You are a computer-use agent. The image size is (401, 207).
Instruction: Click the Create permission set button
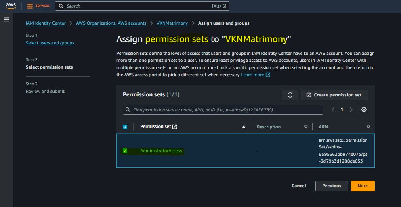pyautogui.click(x=334, y=95)
